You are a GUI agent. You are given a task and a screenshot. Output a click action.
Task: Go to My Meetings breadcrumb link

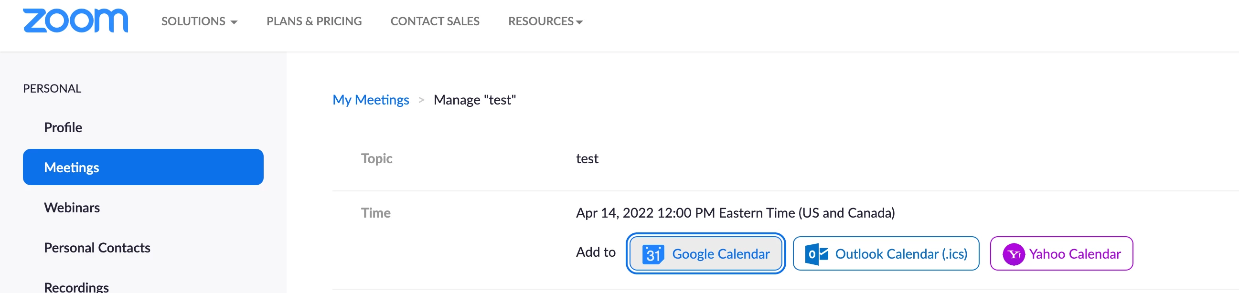tap(370, 100)
